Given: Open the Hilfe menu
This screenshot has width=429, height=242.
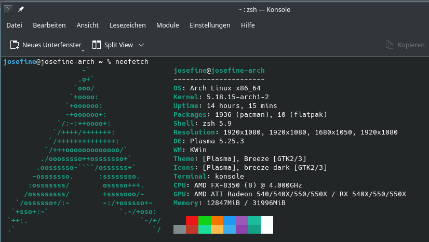Looking at the screenshot, I should pos(248,25).
